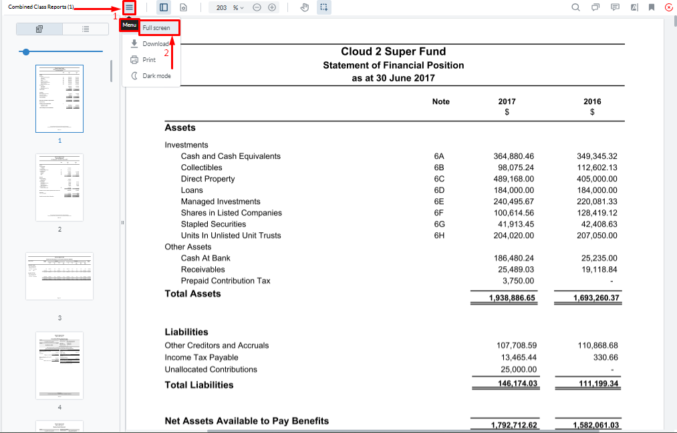Viewport: 677px width, 433px height.
Task: Click the 203 zoom value field
Action: [x=221, y=8]
